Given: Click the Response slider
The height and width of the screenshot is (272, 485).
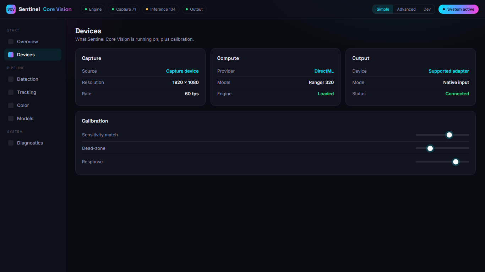Looking at the screenshot, I should click(442, 162).
